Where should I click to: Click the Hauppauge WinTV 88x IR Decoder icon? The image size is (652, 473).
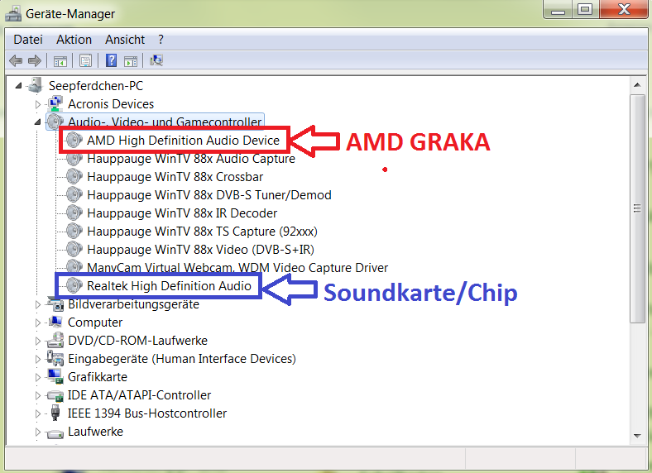click(x=74, y=213)
